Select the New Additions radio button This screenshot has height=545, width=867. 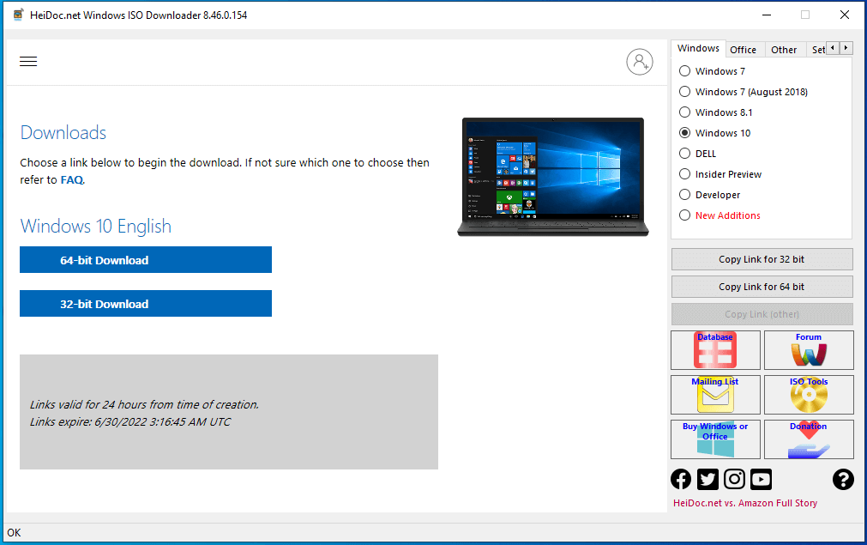(x=684, y=215)
